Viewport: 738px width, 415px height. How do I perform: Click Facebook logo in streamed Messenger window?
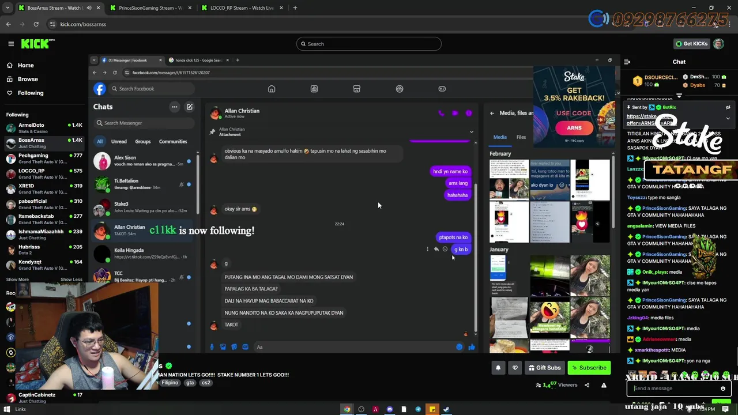point(100,89)
